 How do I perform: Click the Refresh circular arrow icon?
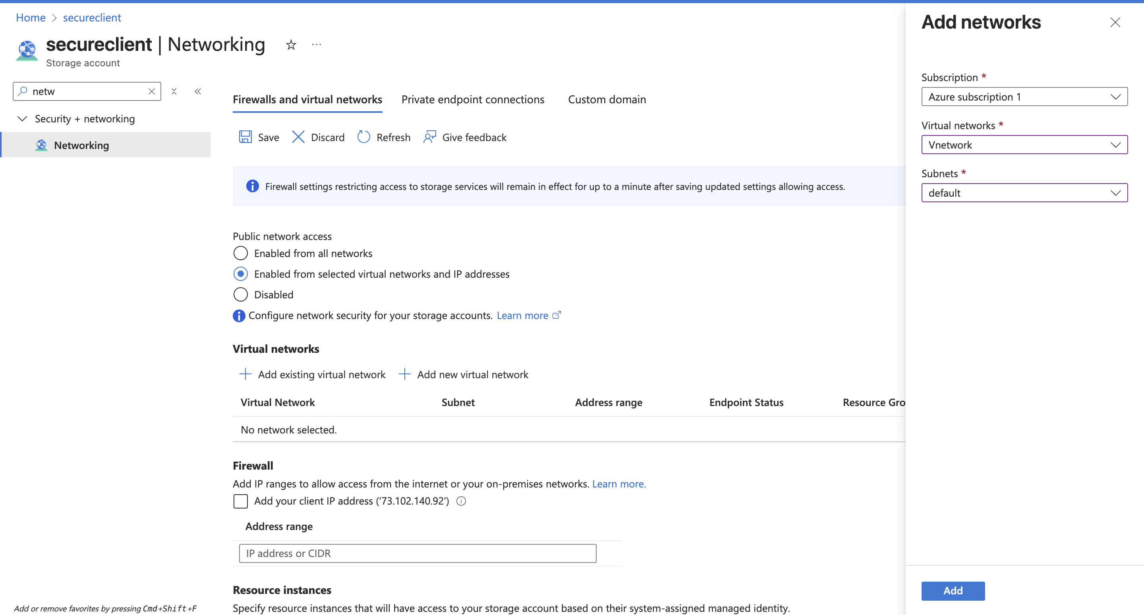(364, 137)
